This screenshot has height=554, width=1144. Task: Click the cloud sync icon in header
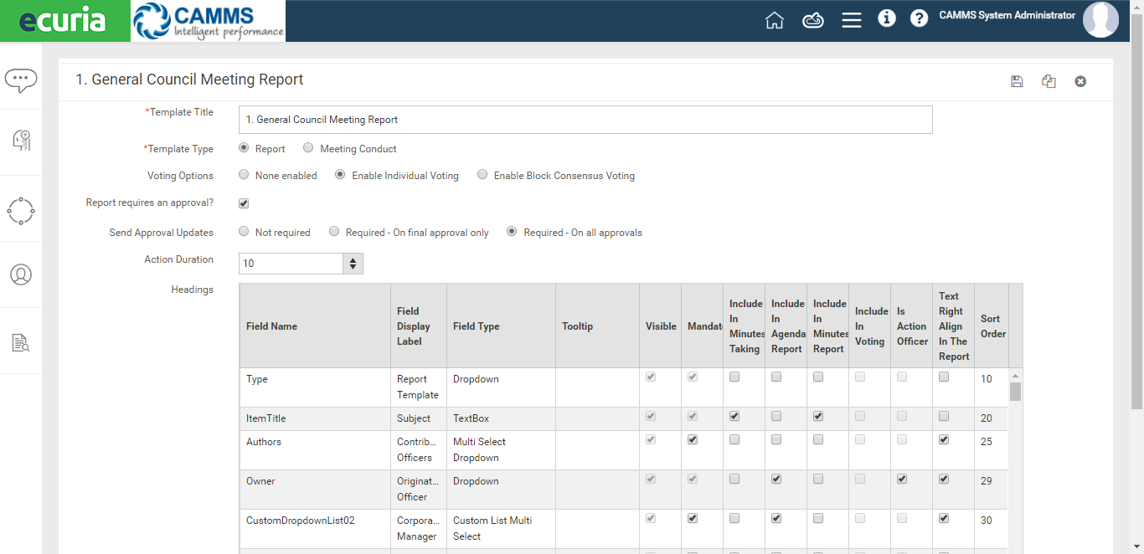(x=813, y=20)
